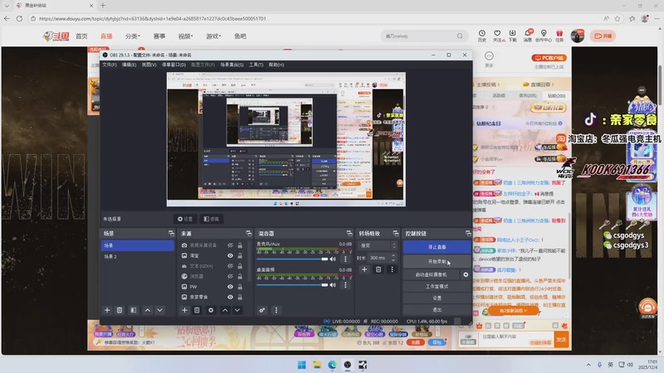Image resolution: width=664 pixels, height=373 pixels.
Task: Open Douyu 游戏 dropdown in navigation
Action: click(213, 36)
